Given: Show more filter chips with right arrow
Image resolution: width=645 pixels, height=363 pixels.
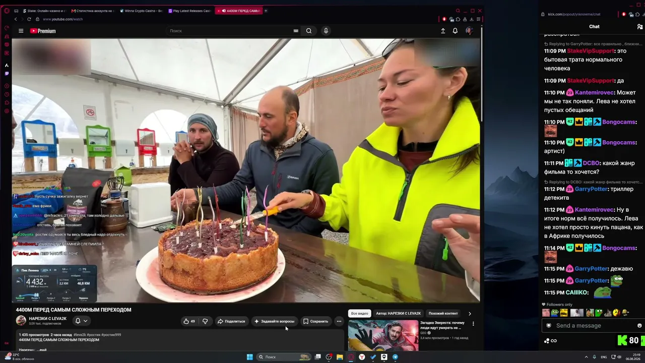Looking at the screenshot, I should [x=470, y=314].
